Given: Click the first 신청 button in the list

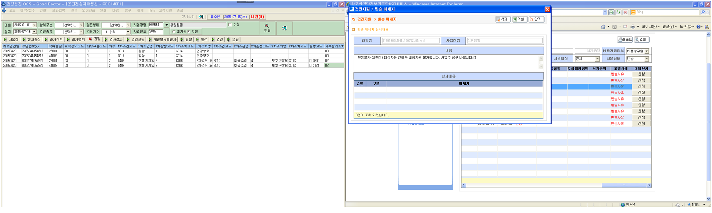Looking at the screenshot, I should 641,74.
